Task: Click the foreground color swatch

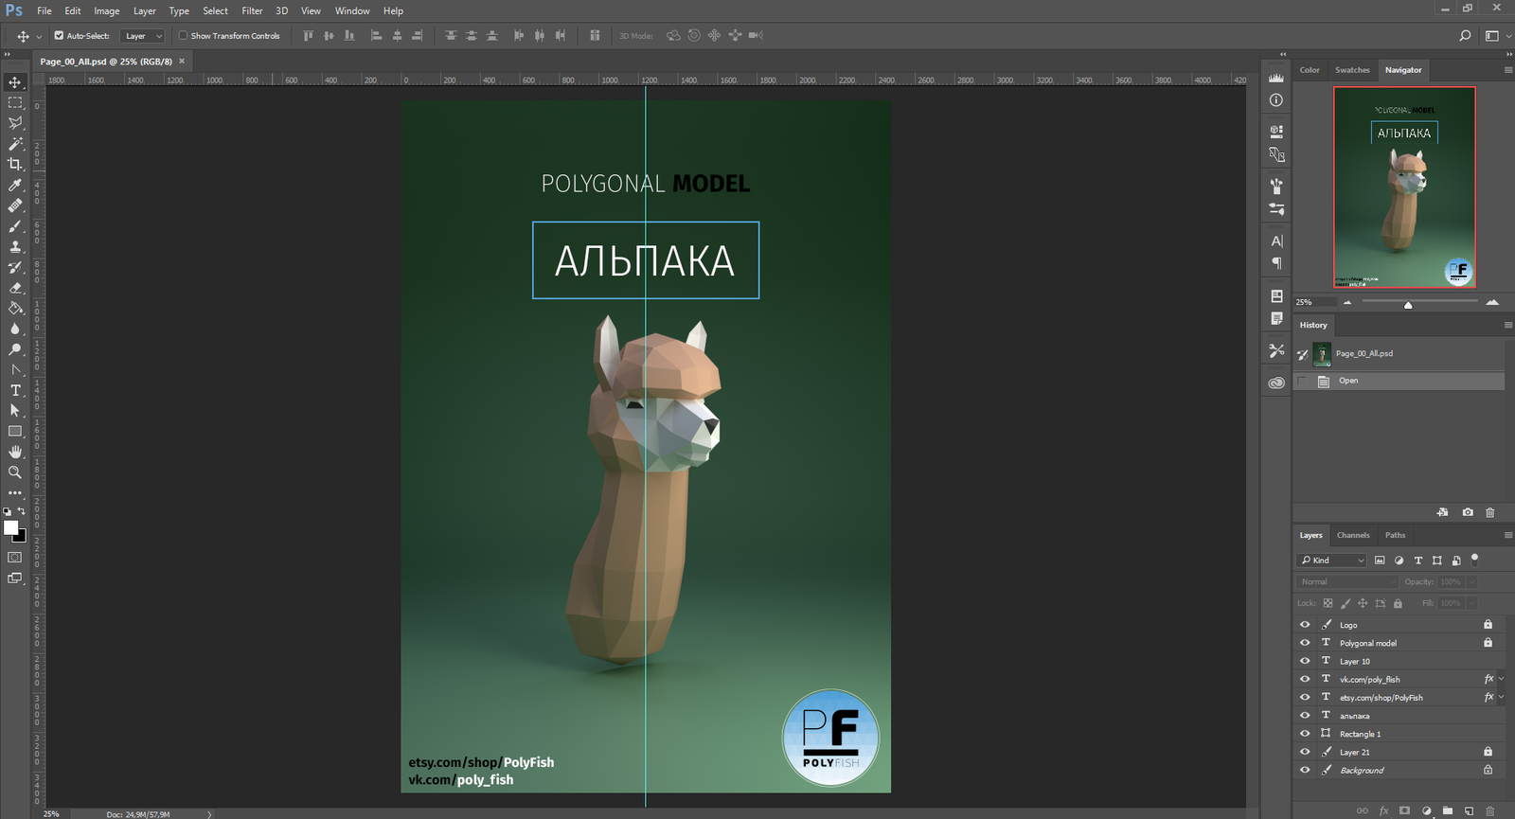Action: [10, 527]
